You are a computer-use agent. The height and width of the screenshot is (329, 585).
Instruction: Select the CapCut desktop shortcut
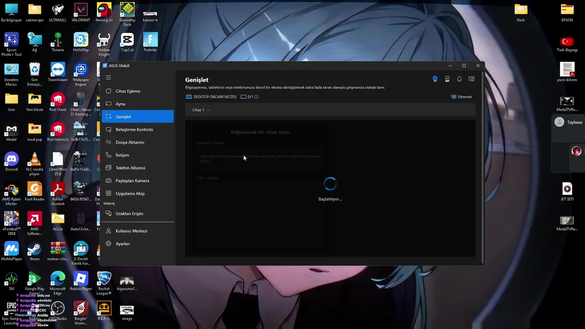click(x=127, y=42)
